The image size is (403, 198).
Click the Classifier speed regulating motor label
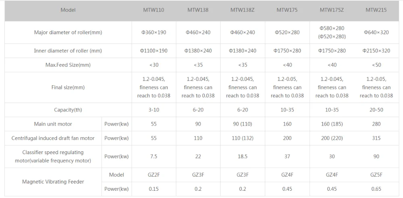pos(53,157)
